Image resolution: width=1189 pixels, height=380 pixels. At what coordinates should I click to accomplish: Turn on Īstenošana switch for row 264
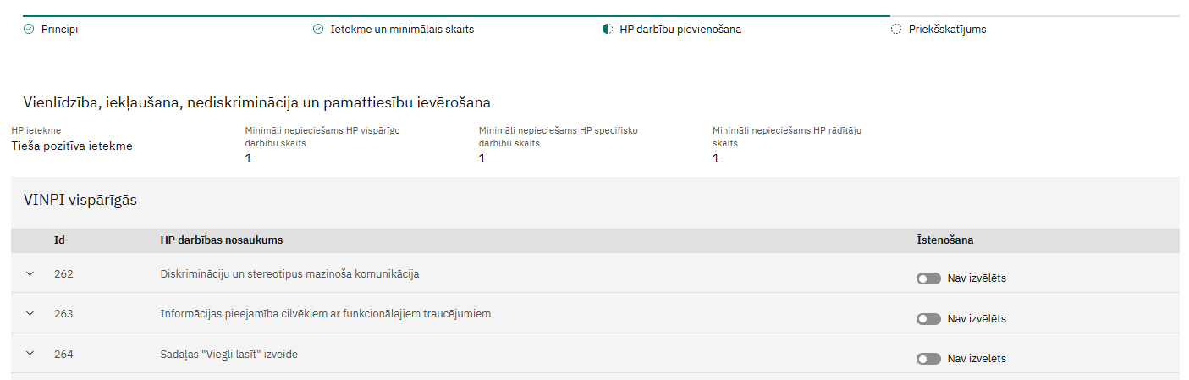pyautogui.click(x=928, y=359)
